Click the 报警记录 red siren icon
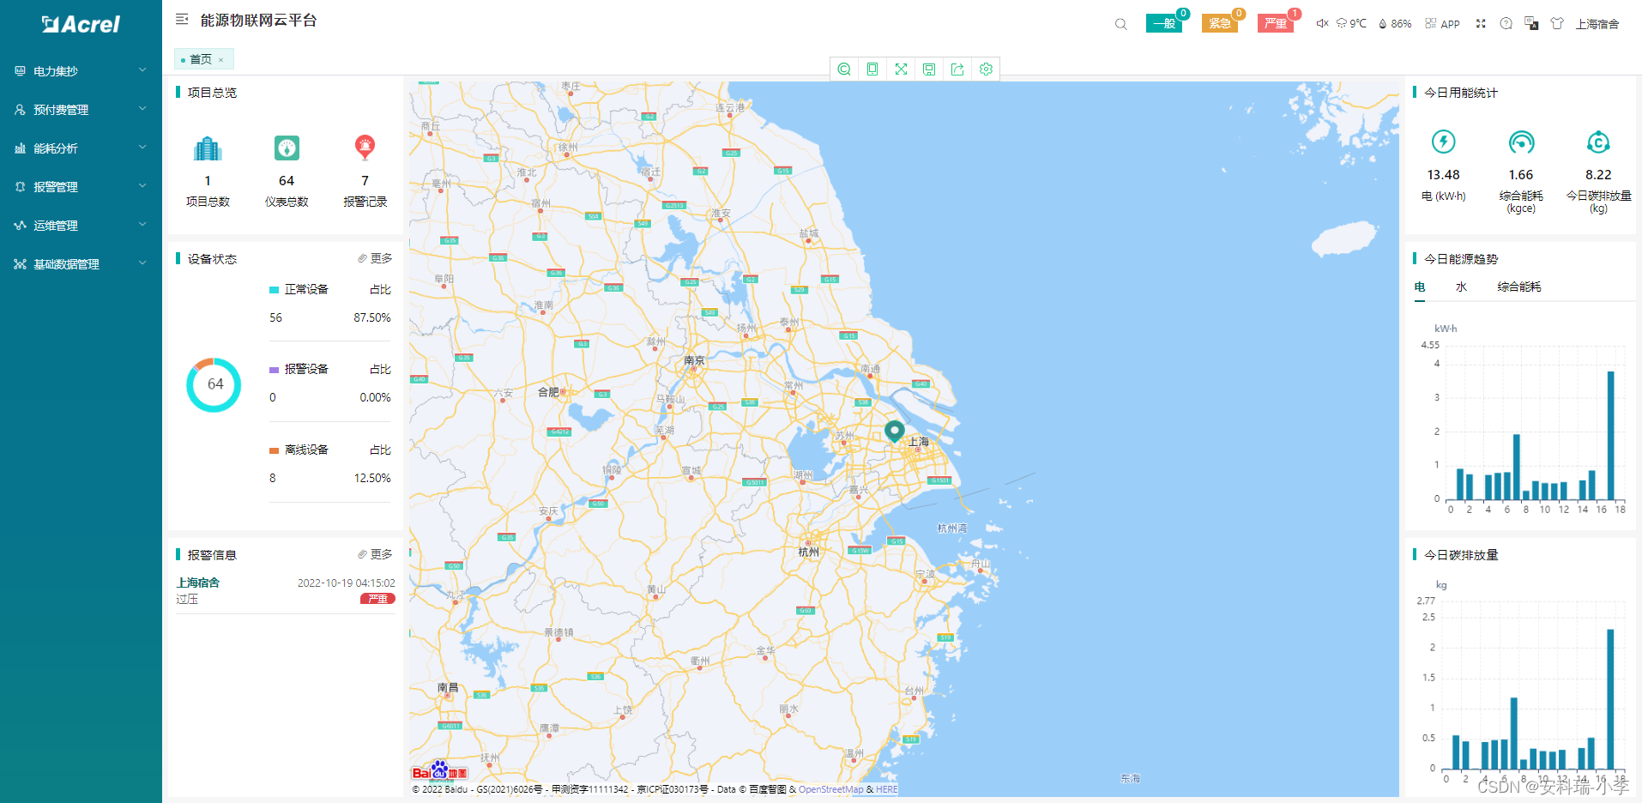Image resolution: width=1642 pixels, height=803 pixels. pyautogui.click(x=365, y=148)
